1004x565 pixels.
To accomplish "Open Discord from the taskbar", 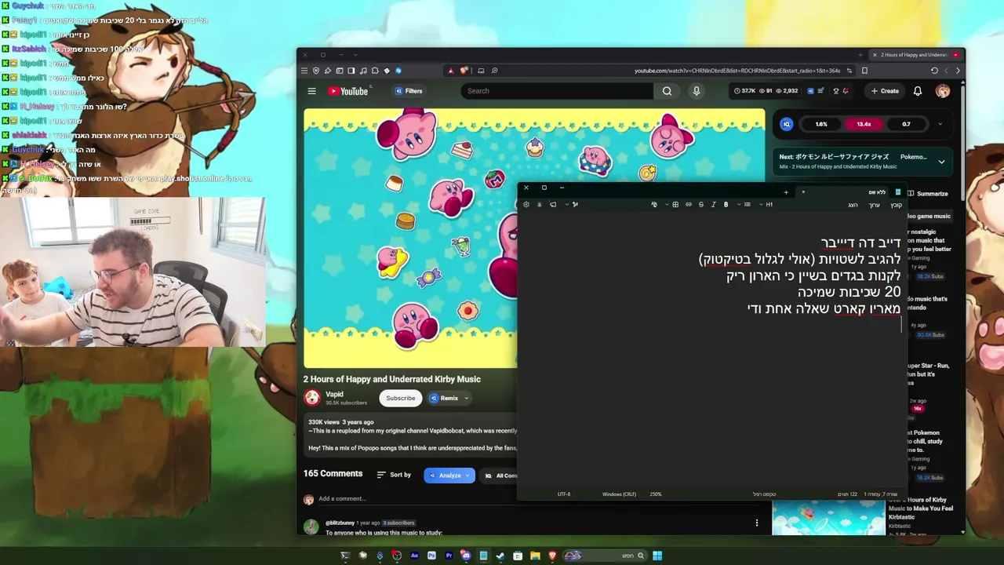I will 466,556.
